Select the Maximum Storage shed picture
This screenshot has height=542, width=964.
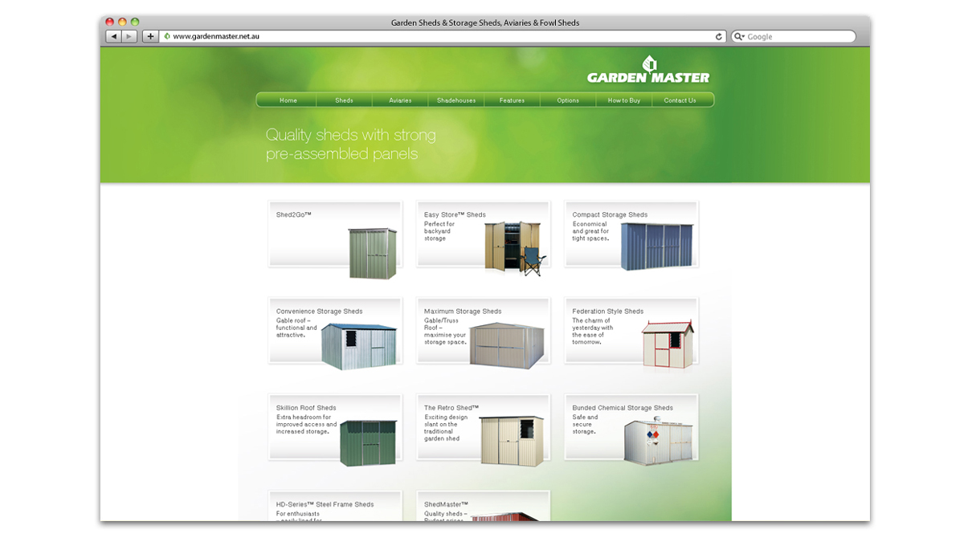pyautogui.click(x=506, y=345)
